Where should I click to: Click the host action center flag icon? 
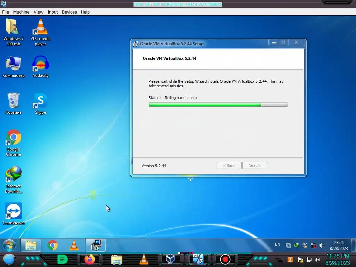point(301,260)
